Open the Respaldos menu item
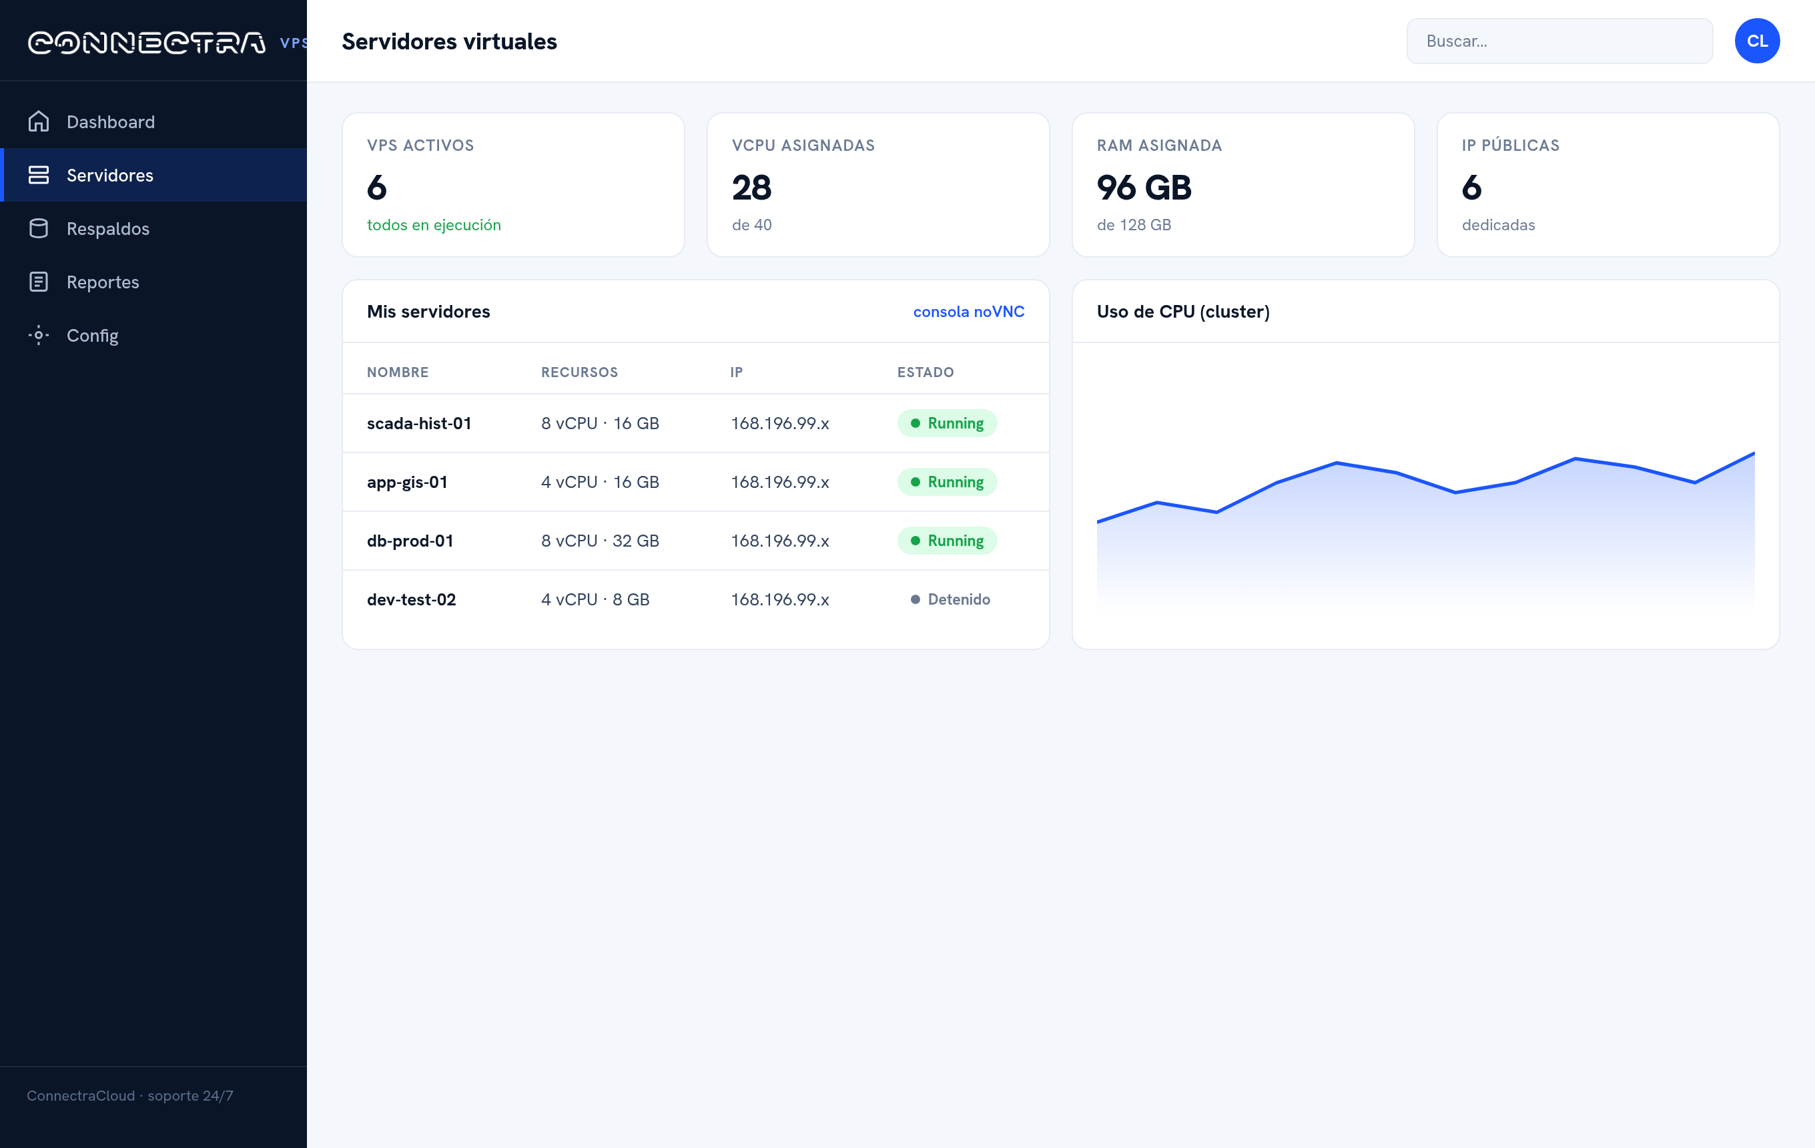 pyautogui.click(x=153, y=228)
